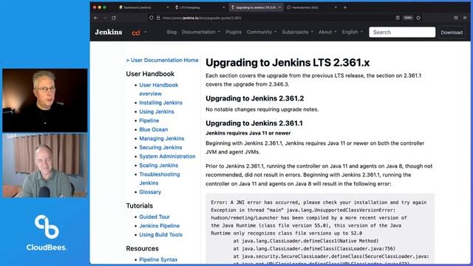The width and height of the screenshot is (473, 266).
Task: Click the top presenter webcam thumbnail
Action: [x=45, y=100]
